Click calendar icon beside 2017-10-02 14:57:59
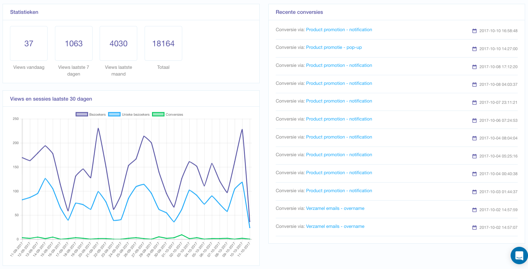The width and height of the screenshot is (528, 269). pos(474,210)
